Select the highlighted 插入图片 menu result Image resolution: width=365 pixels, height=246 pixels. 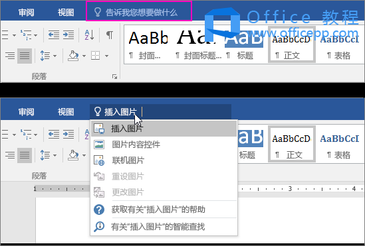[x=164, y=129]
